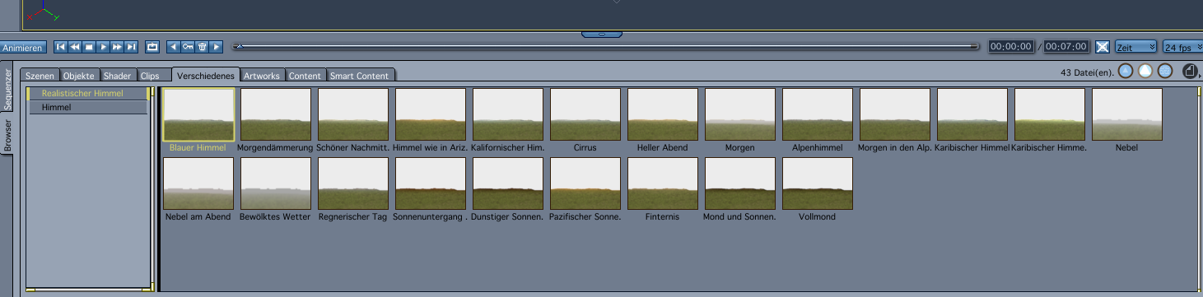Switch browser to list view icon

pyautogui.click(x=1165, y=72)
